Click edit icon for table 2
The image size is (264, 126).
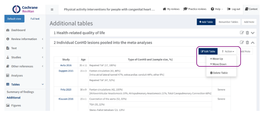pyautogui.click(x=242, y=42)
